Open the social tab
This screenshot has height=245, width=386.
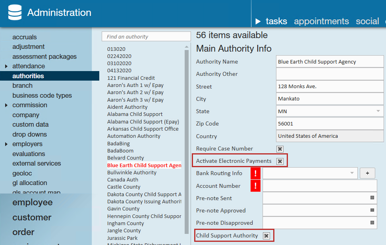367,21
